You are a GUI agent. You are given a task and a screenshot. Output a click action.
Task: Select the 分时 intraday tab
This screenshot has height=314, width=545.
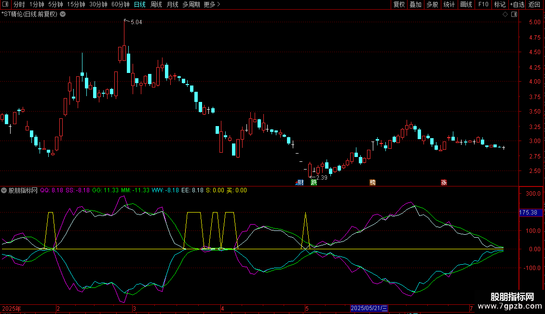pyautogui.click(x=19, y=4)
